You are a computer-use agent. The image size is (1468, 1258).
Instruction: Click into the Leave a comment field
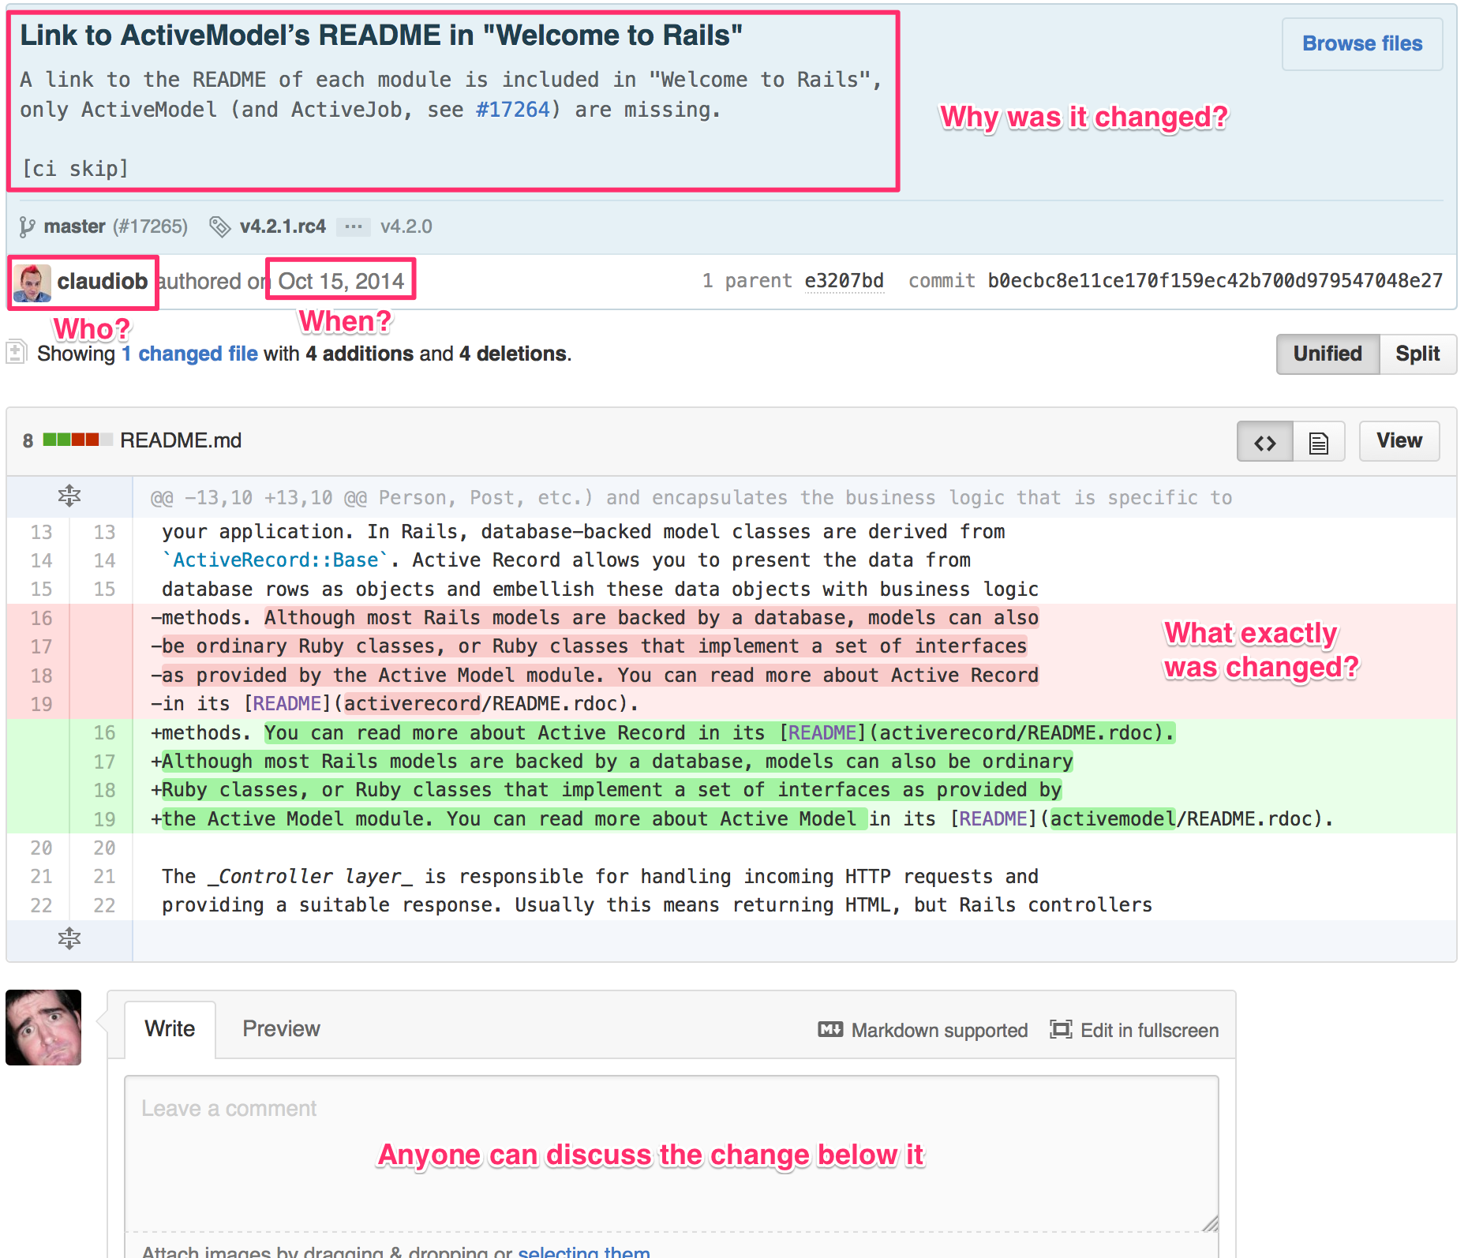coord(672,1154)
